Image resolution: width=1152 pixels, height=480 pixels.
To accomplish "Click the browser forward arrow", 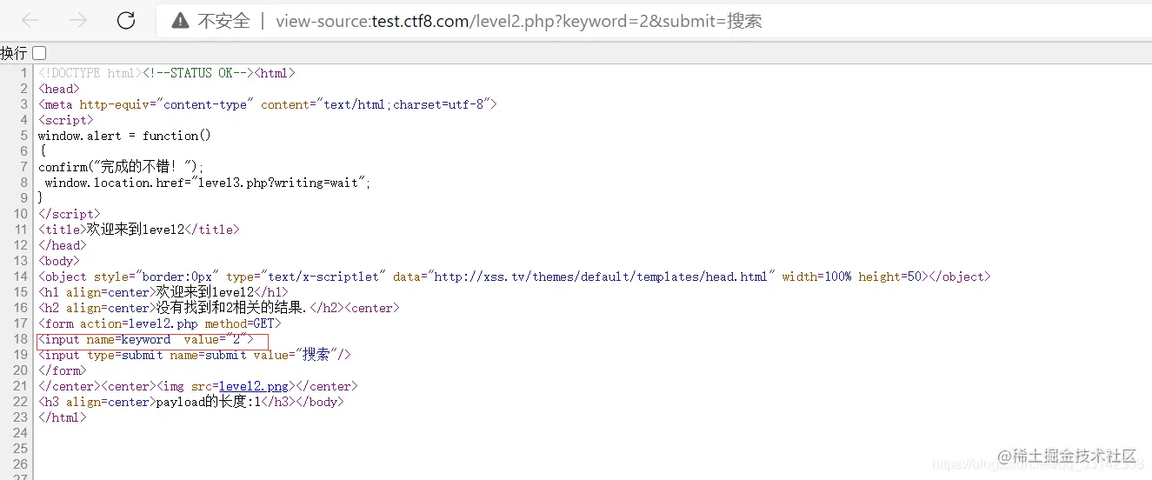I will (x=78, y=20).
